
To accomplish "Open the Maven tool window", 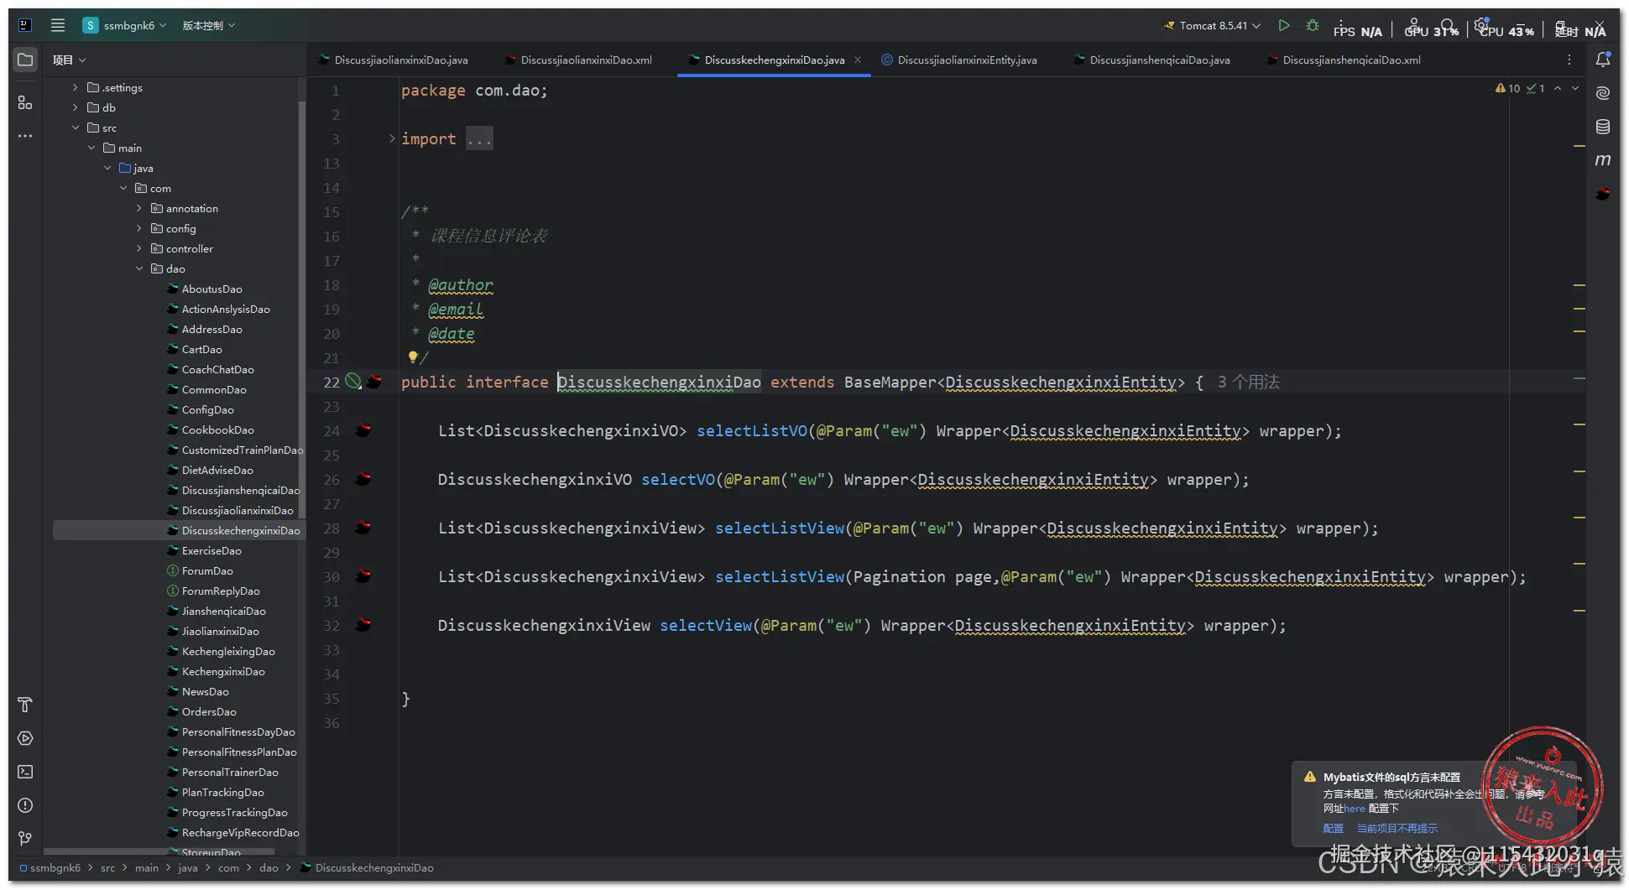I will pyautogui.click(x=1603, y=160).
